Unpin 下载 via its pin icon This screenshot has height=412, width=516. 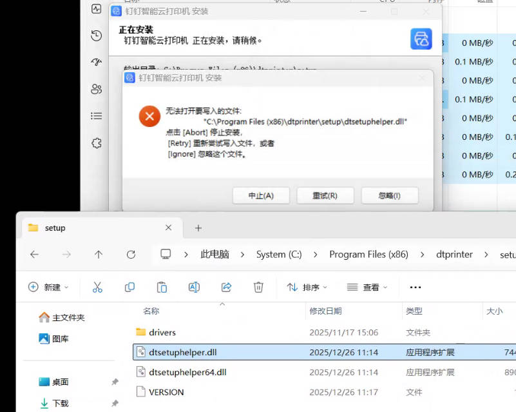tap(115, 403)
